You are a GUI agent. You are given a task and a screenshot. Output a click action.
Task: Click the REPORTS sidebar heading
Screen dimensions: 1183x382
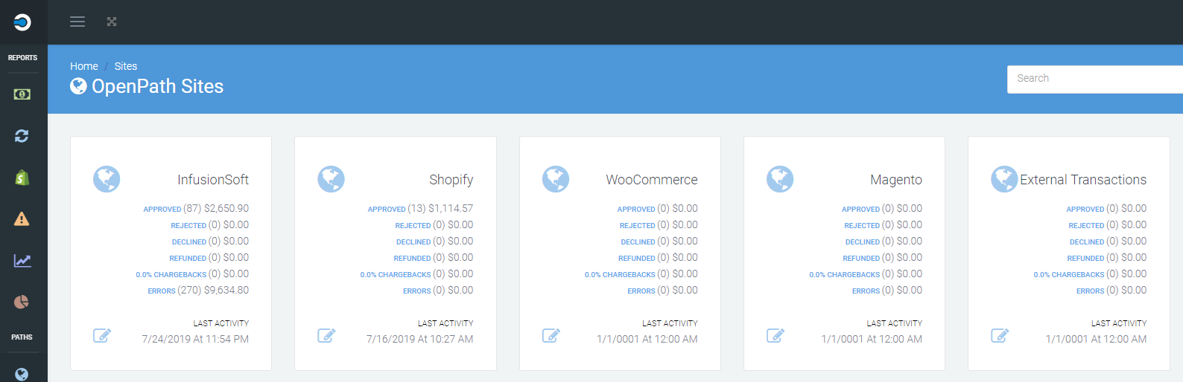(x=22, y=58)
